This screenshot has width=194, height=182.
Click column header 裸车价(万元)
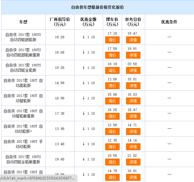pos(112,22)
